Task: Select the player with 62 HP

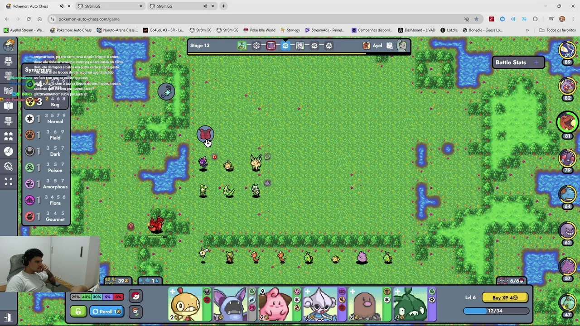Action: pos(567,231)
